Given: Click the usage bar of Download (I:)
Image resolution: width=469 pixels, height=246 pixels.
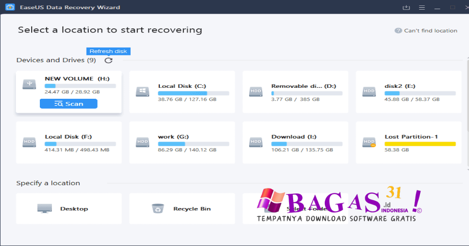Looking at the screenshot, I should coord(306,144).
